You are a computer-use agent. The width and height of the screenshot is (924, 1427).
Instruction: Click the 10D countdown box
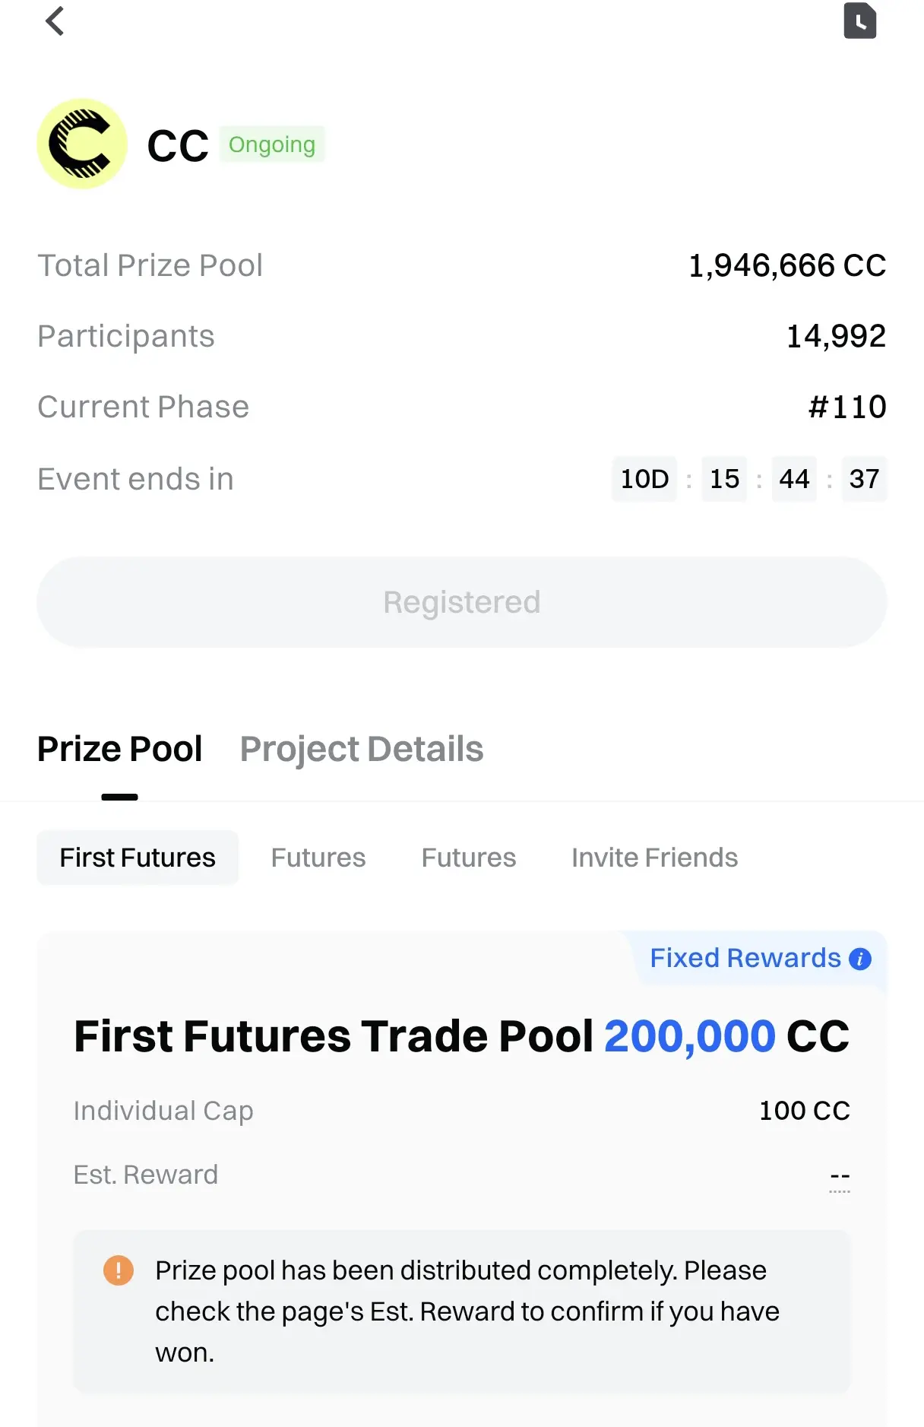pyautogui.click(x=644, y=479)
